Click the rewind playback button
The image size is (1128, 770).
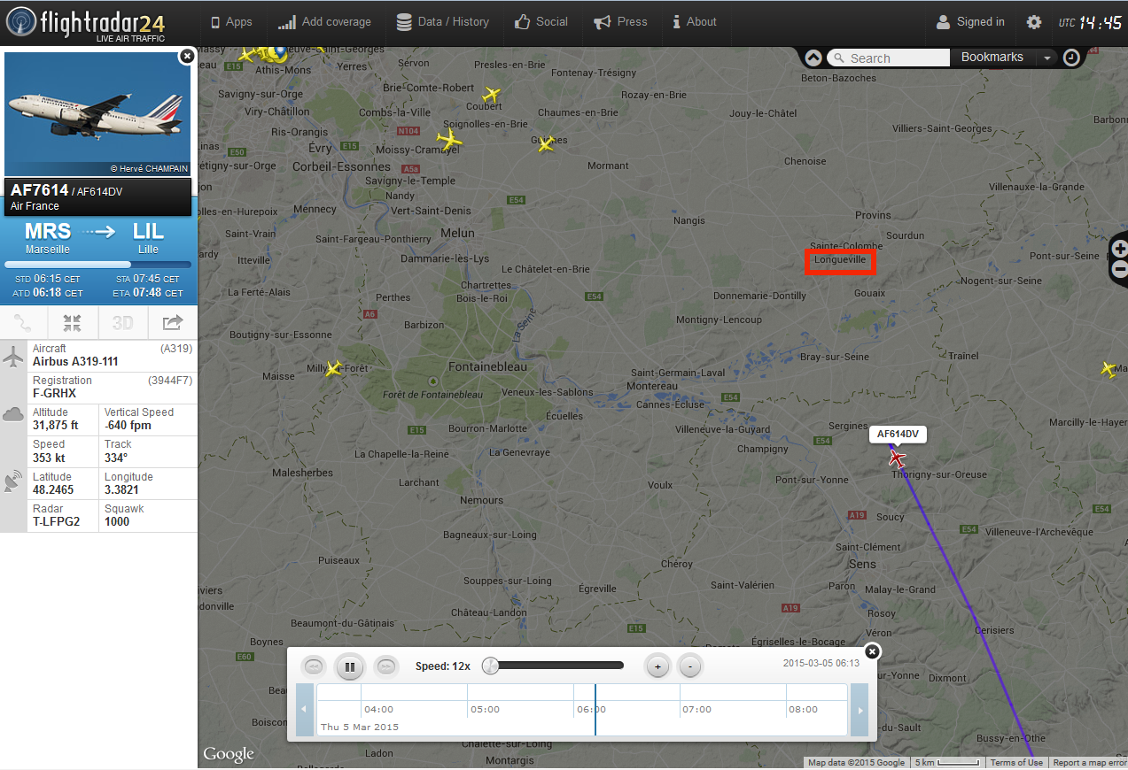(314, 666)
